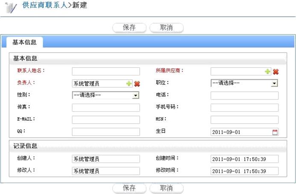Open the calendar picker for 生日
Screen dimensions: 296x194
pos(275,132)
